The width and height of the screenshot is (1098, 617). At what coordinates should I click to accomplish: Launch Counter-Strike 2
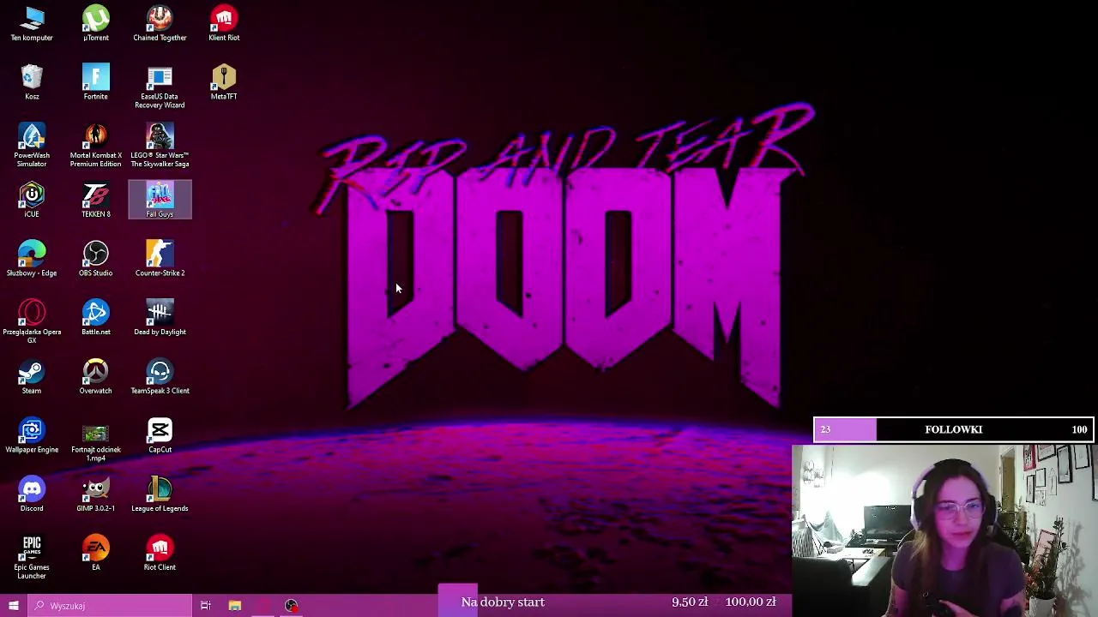[x=160, y=259]
